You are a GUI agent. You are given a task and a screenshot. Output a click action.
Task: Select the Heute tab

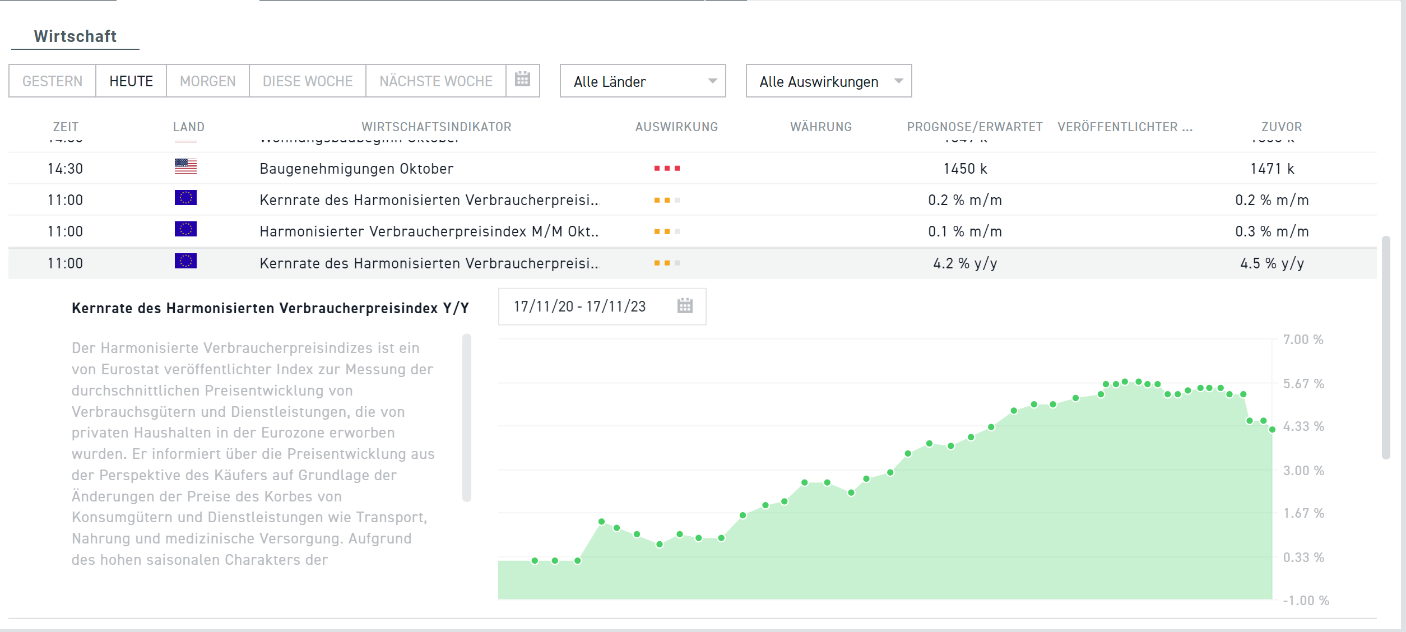click(x=131, y=81)
